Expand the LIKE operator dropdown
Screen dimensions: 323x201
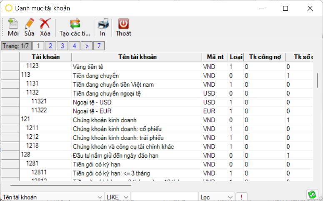127,197
